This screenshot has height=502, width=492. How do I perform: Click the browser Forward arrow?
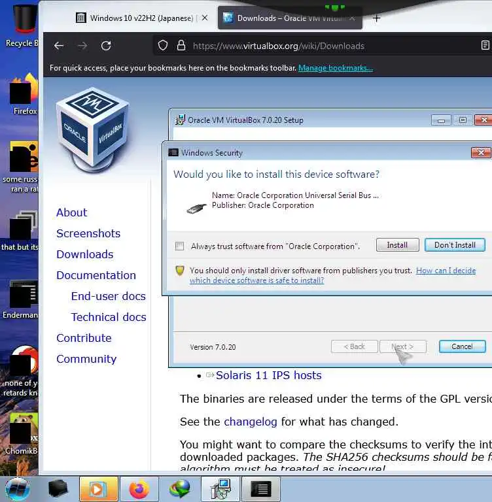point(82,46)
